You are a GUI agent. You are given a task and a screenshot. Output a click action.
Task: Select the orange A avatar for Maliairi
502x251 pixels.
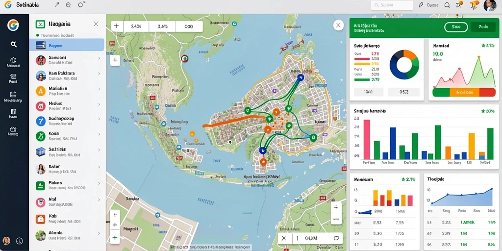click(41, 91)
